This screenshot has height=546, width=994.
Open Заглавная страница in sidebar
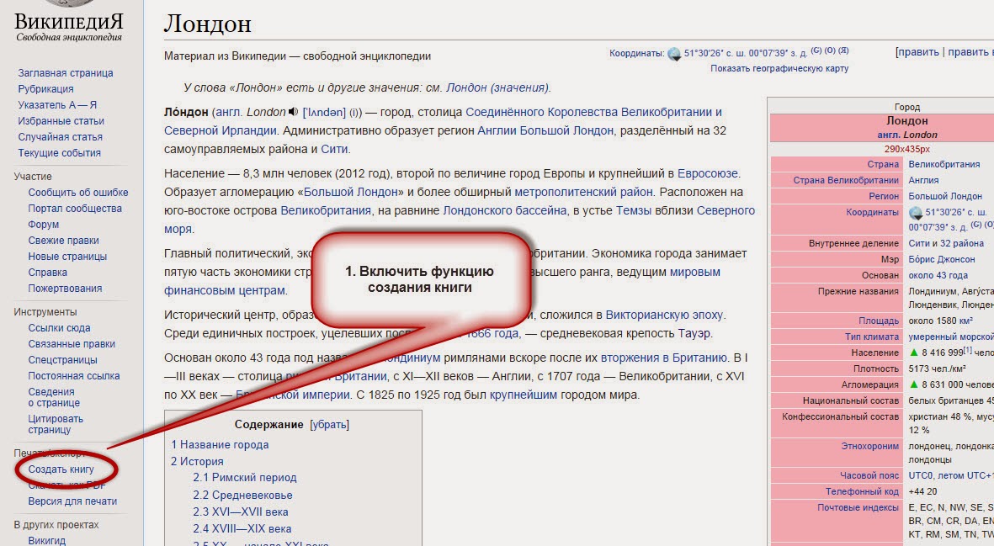66,73
